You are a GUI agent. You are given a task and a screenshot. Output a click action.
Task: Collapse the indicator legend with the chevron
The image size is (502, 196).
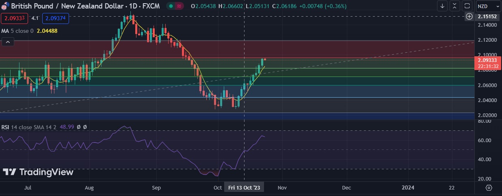[8, 41]
